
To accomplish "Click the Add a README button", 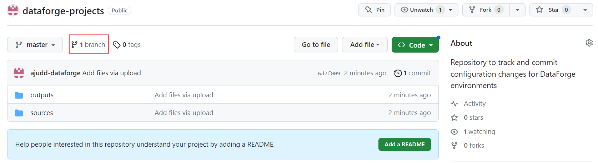I will pos(404,145).
